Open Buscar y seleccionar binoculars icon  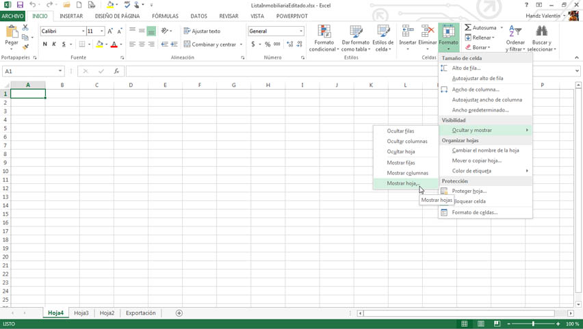[541, 31]
